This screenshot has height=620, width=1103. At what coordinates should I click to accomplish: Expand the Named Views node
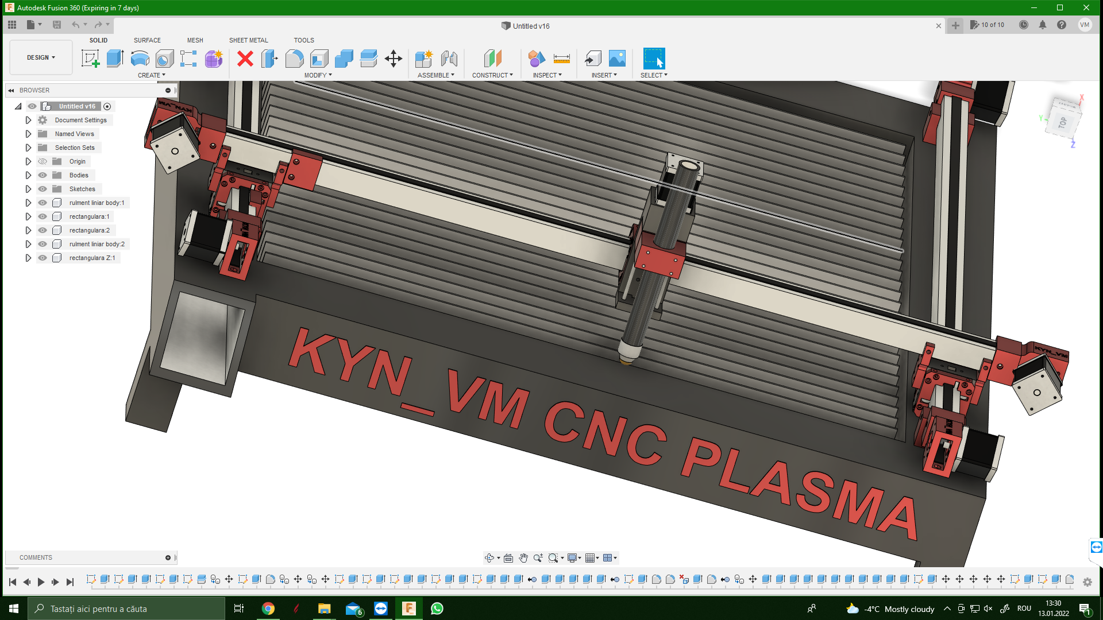28,134
